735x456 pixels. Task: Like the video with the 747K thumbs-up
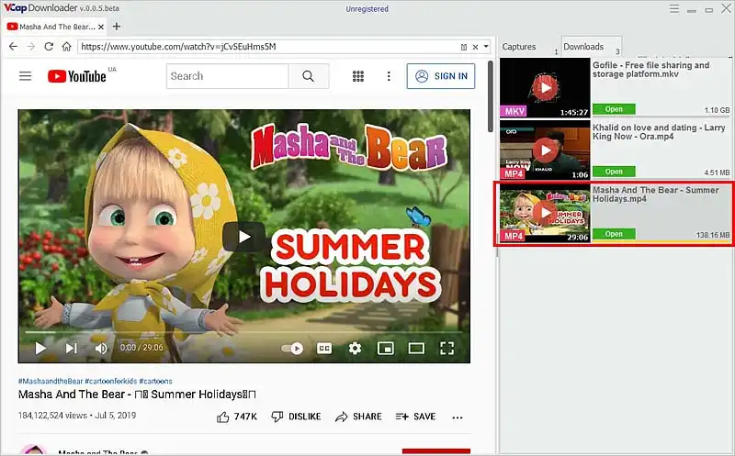[237, 417]
